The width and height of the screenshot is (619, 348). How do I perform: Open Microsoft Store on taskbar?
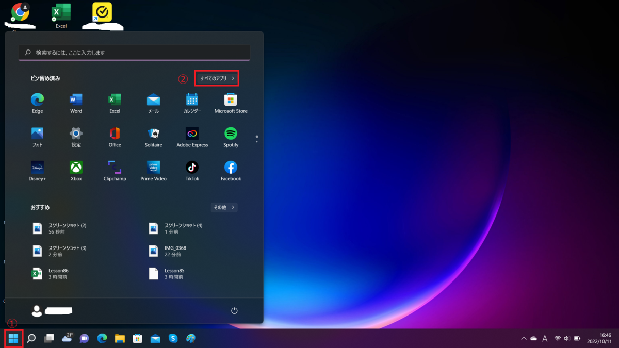pos(138,338)
